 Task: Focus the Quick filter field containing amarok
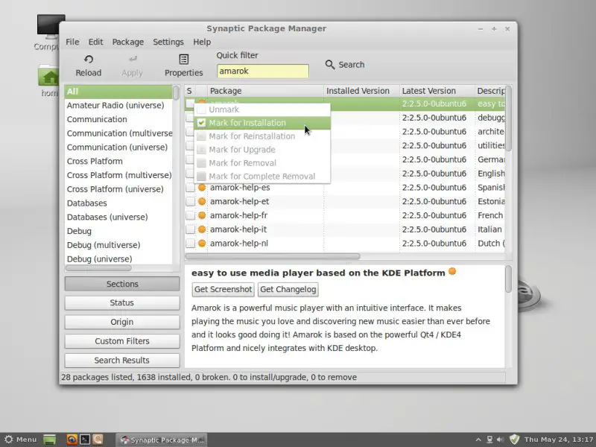(263, 71)
